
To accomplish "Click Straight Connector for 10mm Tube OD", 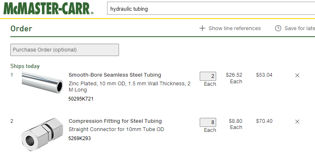I will pyautogui.click(x=116, y=129).
